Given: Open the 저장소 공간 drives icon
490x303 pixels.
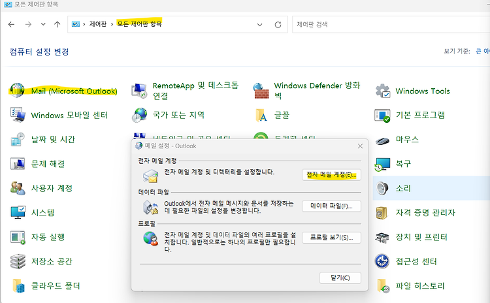Looking at the screenshot, I should (x=18, y=261).
